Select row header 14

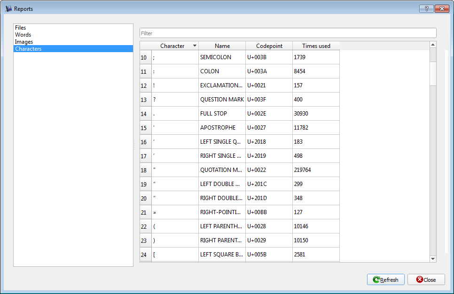coord(146,114)
